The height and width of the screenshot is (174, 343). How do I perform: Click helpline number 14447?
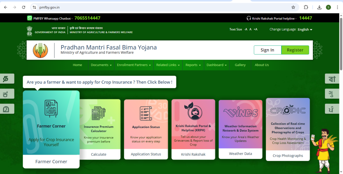[305, 18]
